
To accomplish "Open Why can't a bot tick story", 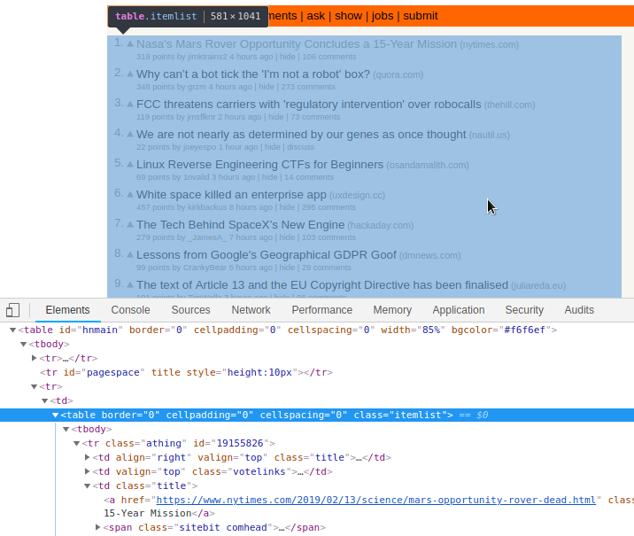I will (253, 74).
